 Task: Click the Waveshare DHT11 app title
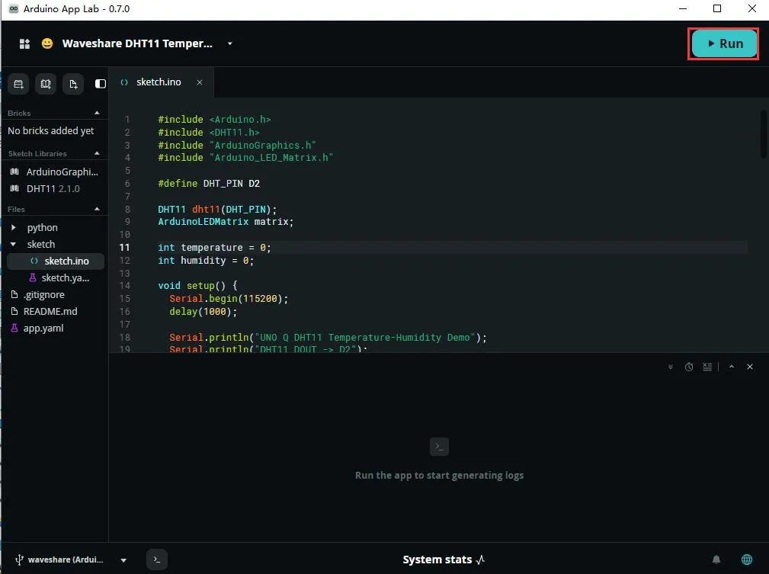click(x=137, y=43)
